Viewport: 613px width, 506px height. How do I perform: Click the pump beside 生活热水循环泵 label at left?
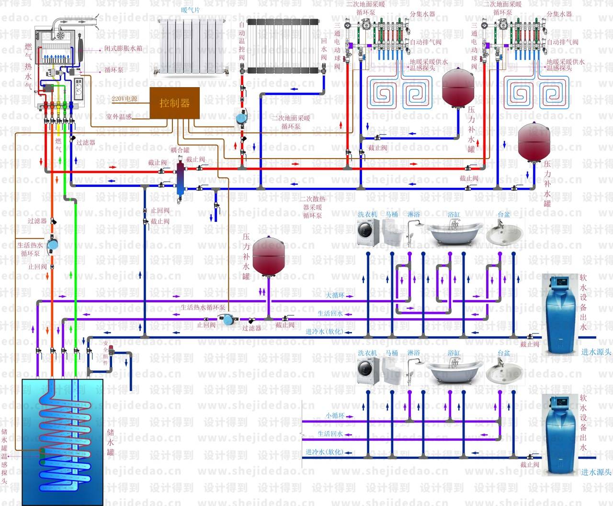[52, 244]
